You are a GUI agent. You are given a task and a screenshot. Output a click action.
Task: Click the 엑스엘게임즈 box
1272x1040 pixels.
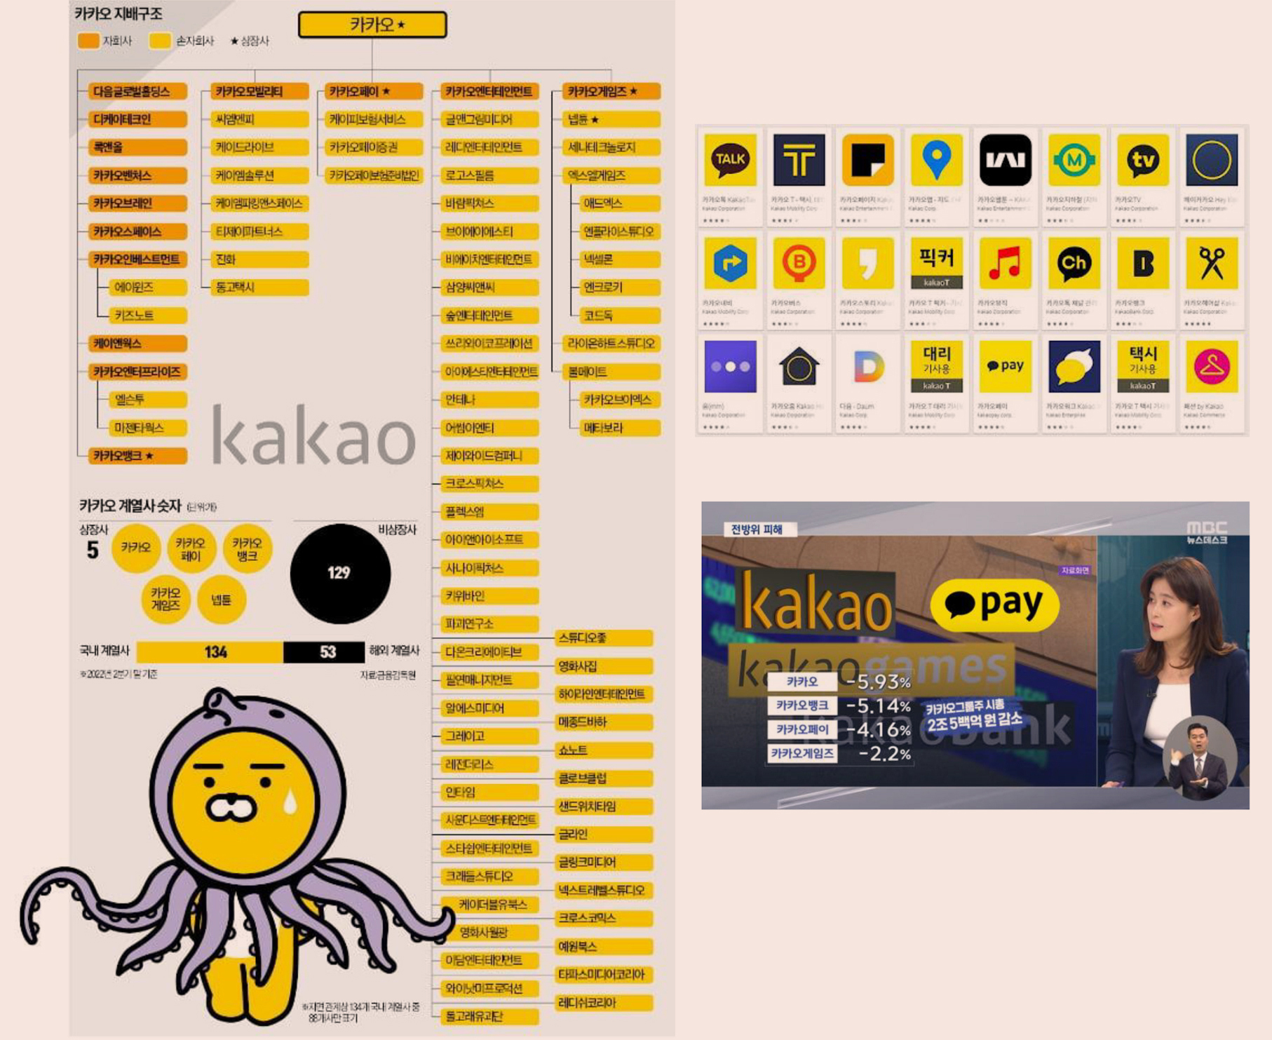coord(611,175)
